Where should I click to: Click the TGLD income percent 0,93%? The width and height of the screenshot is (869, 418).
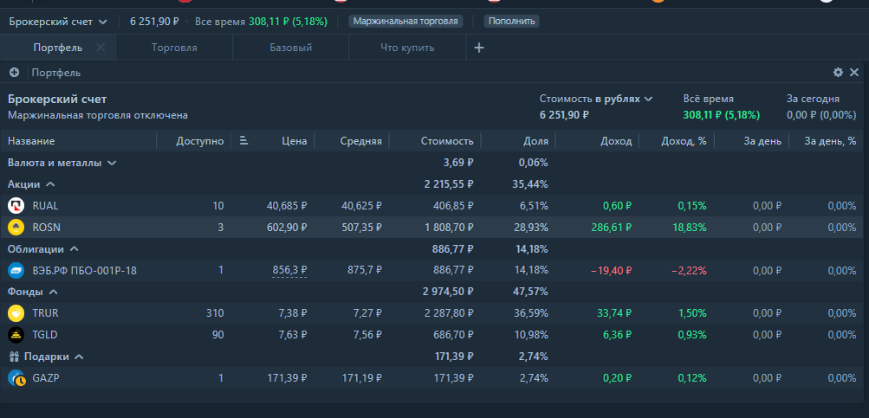(x=692, y=335)
